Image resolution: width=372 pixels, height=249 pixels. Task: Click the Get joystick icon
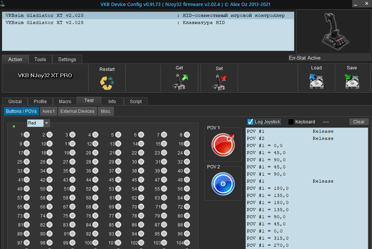180,82
